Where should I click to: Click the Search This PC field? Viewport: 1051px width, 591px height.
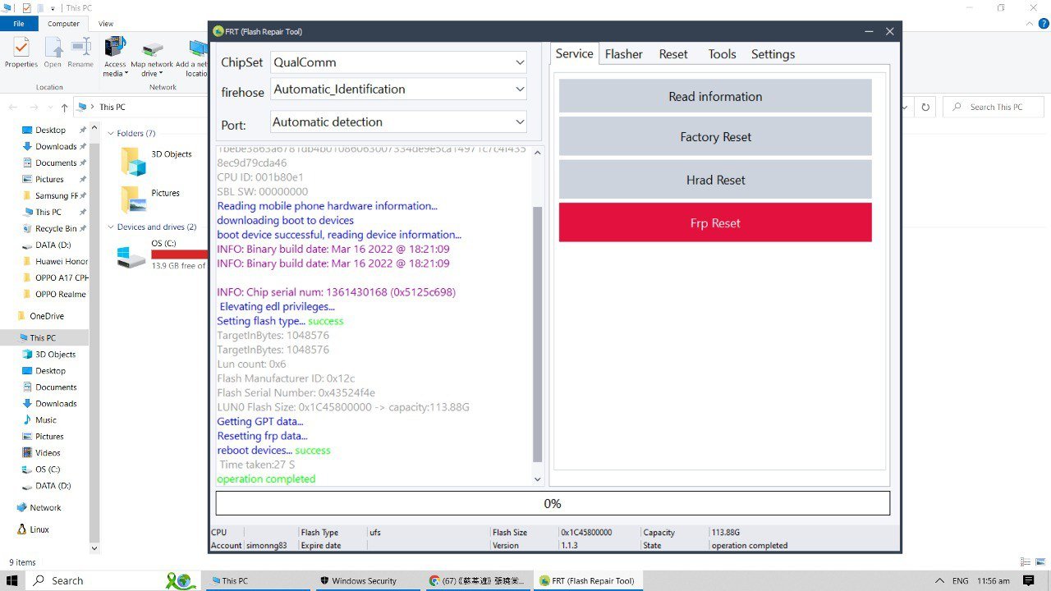(x=995, y=108)
